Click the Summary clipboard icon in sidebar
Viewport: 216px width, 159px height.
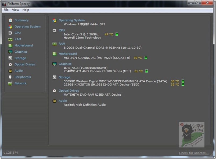coord(10,20)
